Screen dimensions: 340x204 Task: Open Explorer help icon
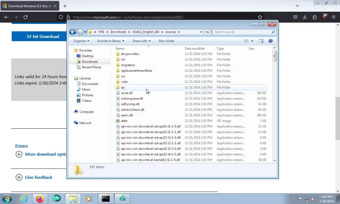click(271, 41)
